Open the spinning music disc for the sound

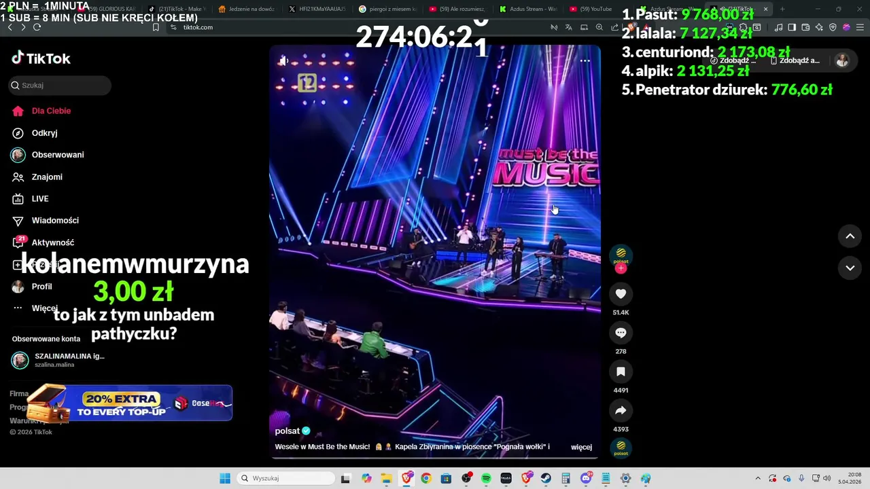(621, 448)
